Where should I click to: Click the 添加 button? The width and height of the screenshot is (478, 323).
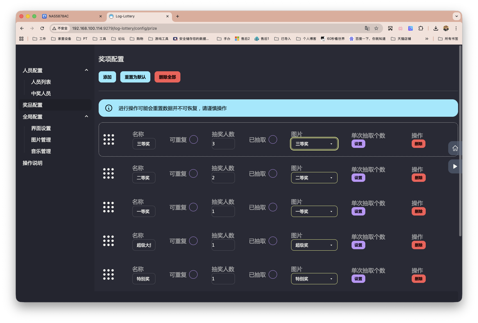pos(107,77)
